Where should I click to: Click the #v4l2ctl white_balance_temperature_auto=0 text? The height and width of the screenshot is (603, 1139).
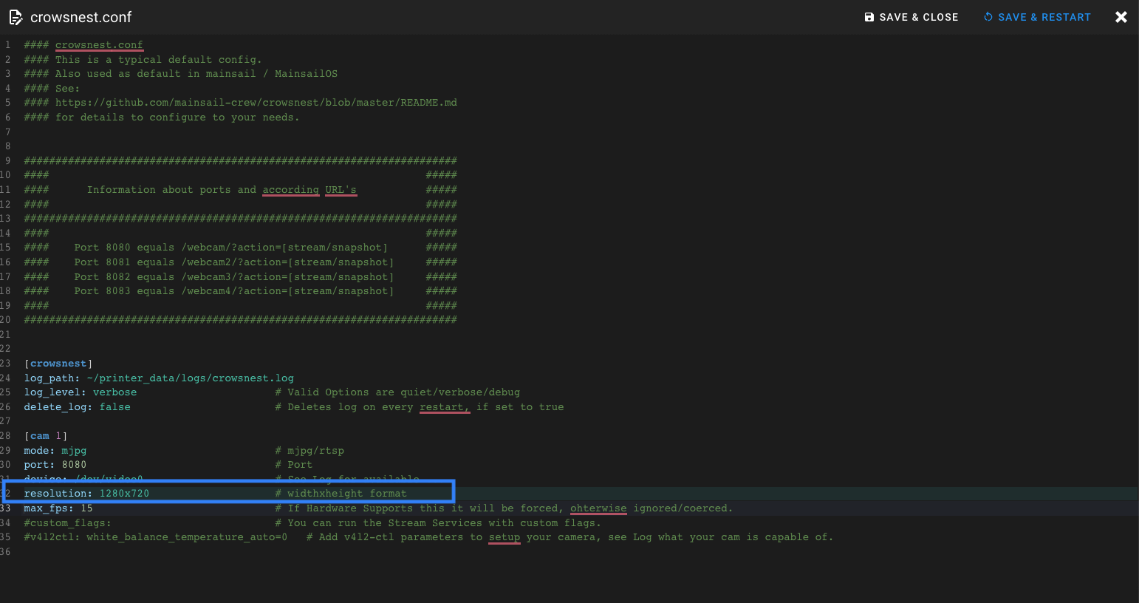point(155,537)
